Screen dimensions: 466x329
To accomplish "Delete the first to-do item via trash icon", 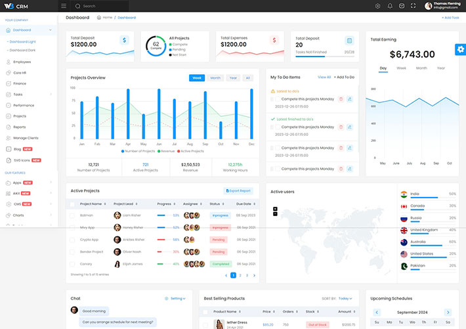I will (341, 99).
